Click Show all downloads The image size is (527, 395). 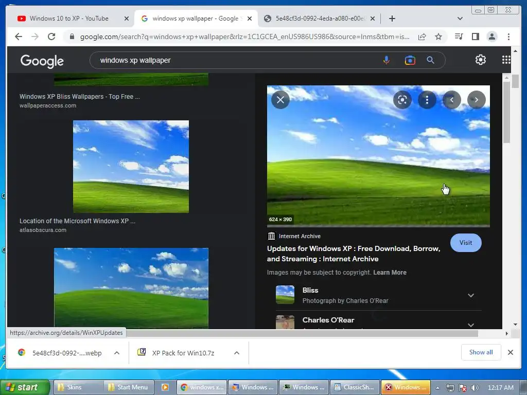(481, 352)
